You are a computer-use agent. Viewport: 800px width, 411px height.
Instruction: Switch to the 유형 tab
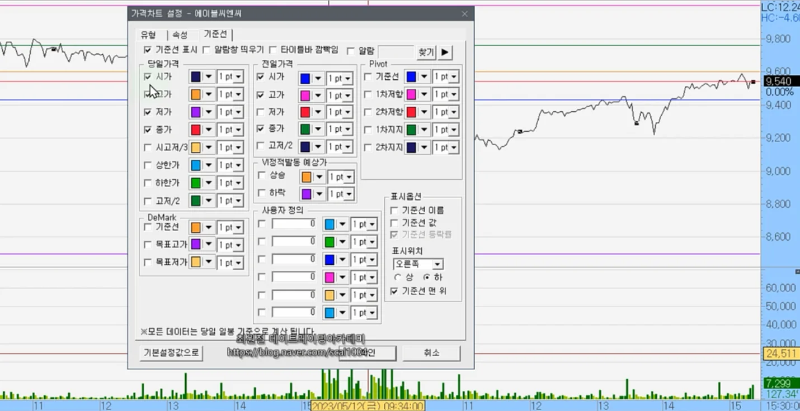tap(148, 35)
